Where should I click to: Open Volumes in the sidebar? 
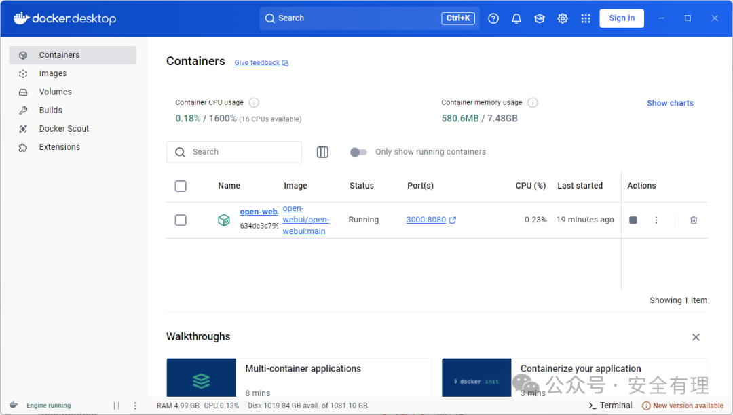pos(73,92)
